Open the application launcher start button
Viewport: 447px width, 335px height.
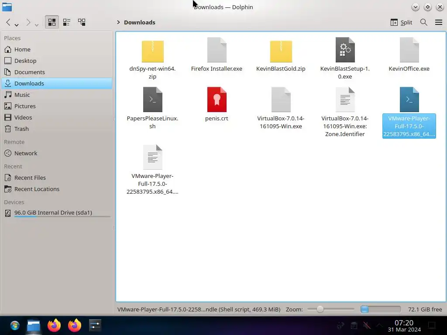15,325
